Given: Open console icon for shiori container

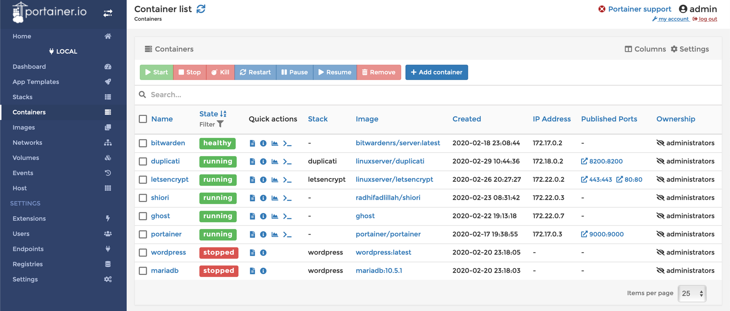Looking at the screenshot, I should (x=287, y=198).
